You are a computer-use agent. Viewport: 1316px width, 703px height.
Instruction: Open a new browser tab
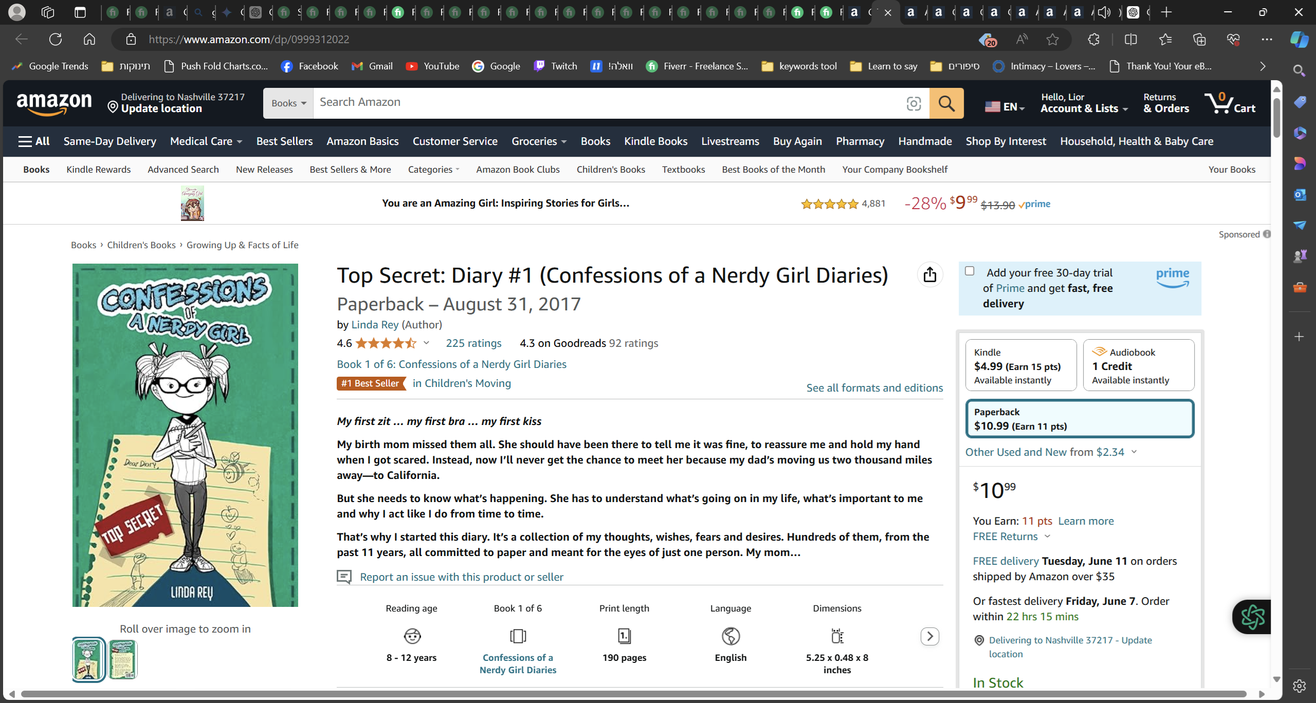coord(1166,12)
